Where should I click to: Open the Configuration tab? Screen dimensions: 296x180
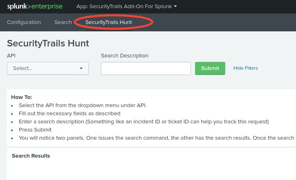(x=24, y=22)
